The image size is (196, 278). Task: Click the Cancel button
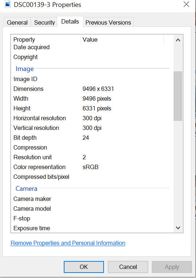tap(128, 267)
